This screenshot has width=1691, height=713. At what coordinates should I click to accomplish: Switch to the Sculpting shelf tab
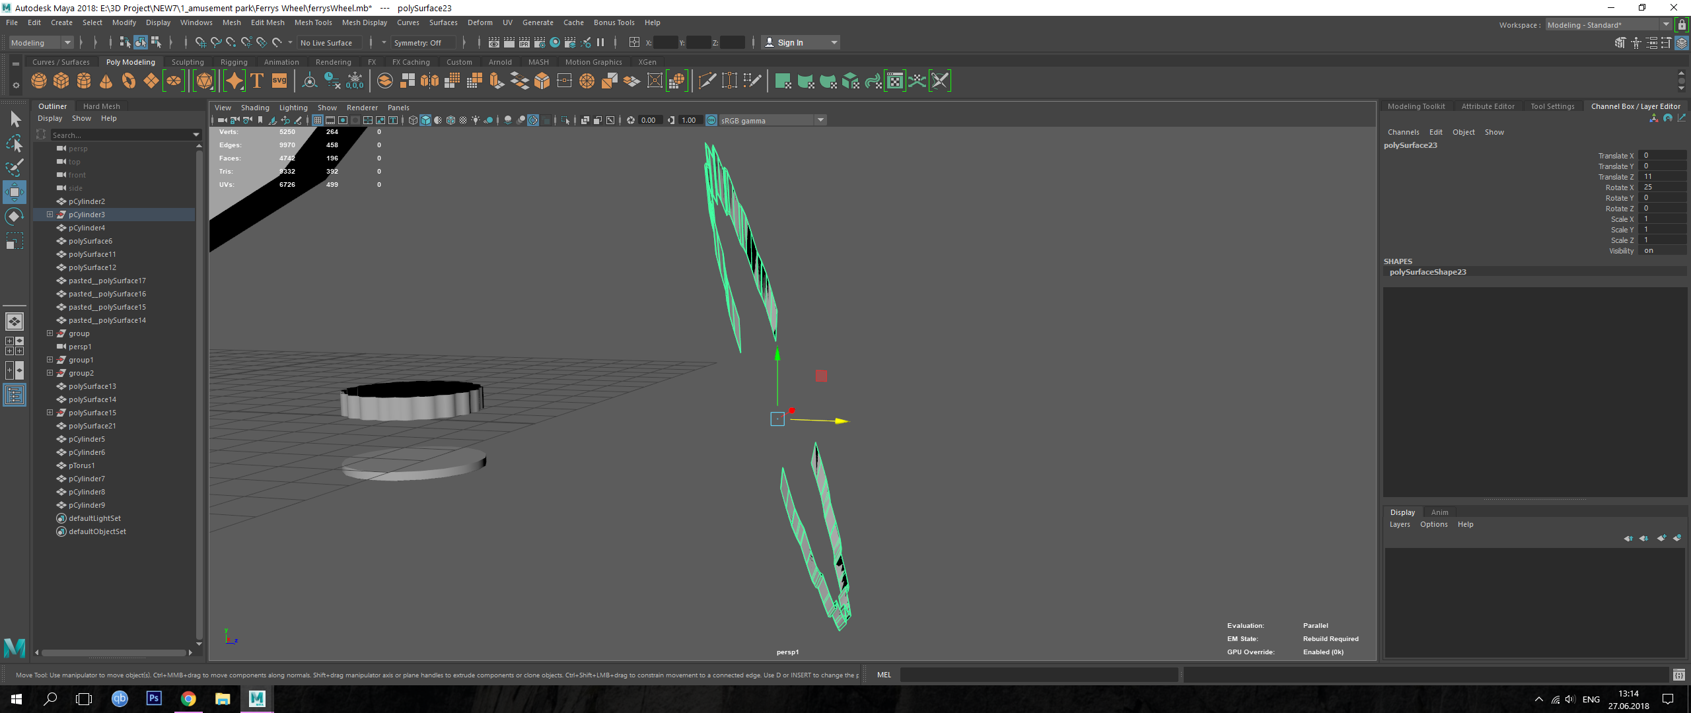[x=188, y=62]
